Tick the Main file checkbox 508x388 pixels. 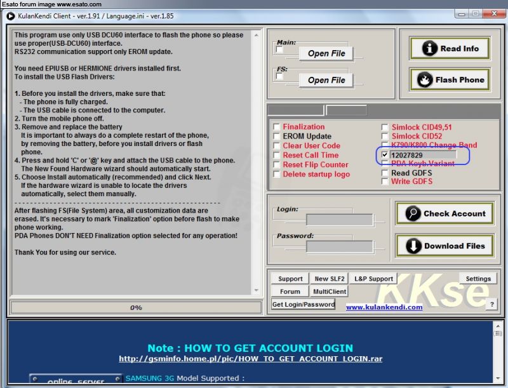pyautogui.click(x=279, y=50)
